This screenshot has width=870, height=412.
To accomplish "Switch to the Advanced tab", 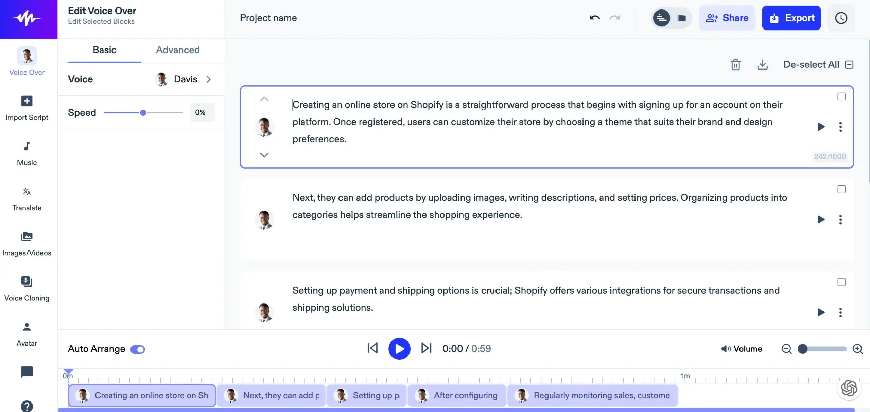I will click(178, 50).
